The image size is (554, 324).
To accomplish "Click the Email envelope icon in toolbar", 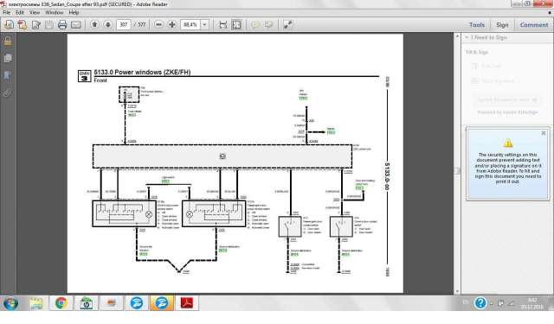I will click(76, 25).
